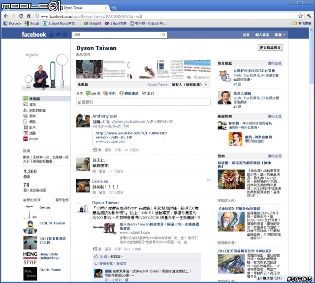Open friend requests icon in Facebook header
This screenshot has width=315, height=283.
tap(51, 35)
